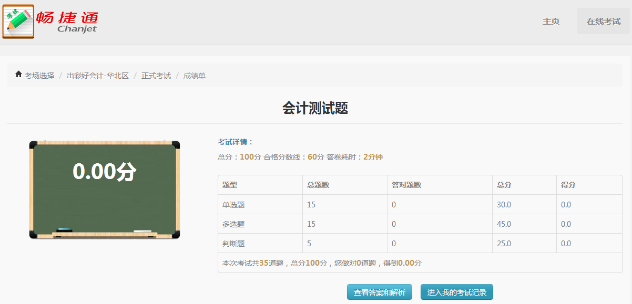Select the 单选题 row in the table

233,205
